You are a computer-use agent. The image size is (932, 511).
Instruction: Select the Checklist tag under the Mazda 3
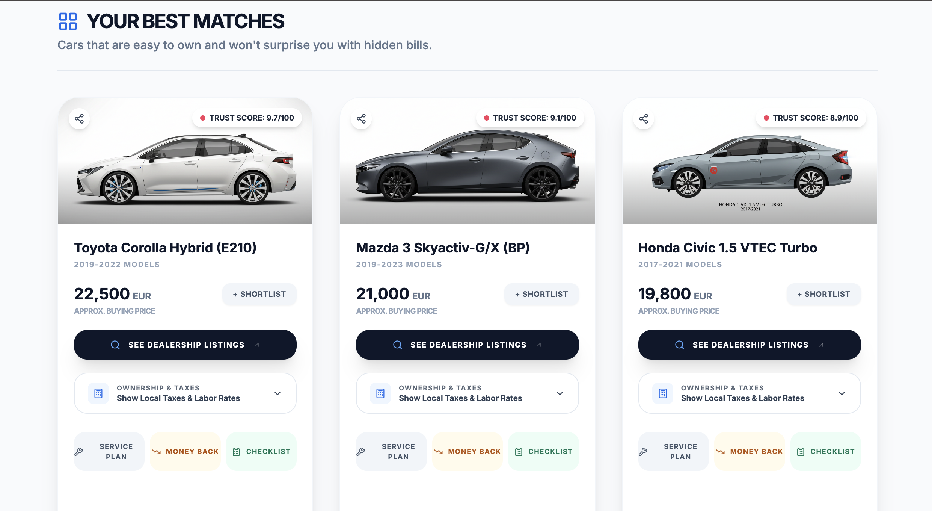point(543,451)
